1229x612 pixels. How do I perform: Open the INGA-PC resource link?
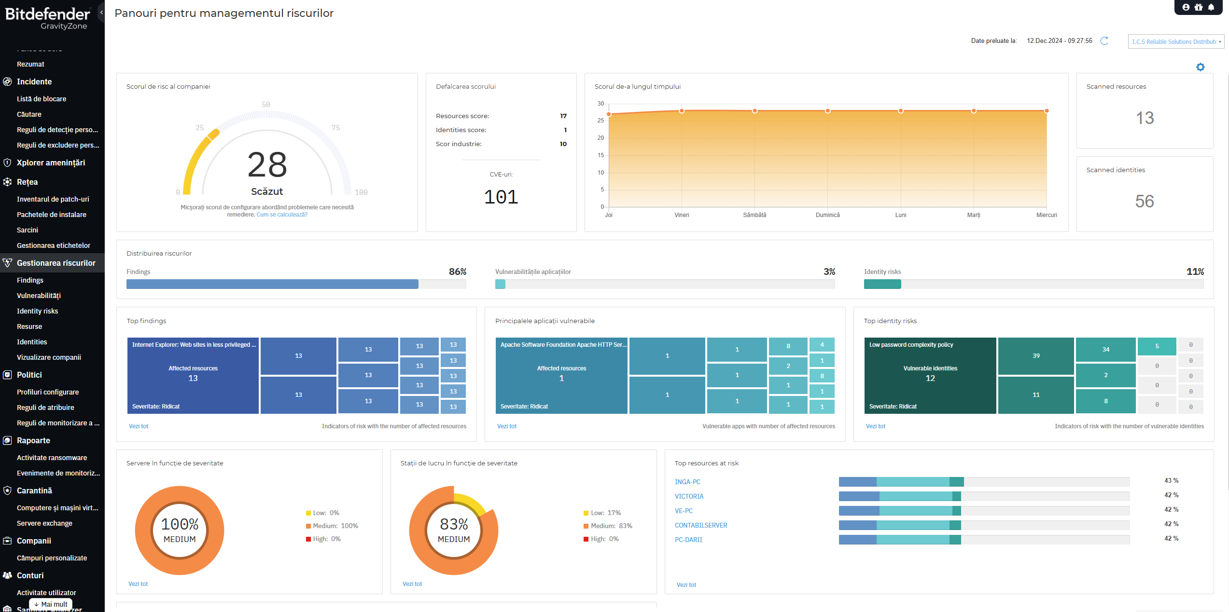click(x=687, y=482)
